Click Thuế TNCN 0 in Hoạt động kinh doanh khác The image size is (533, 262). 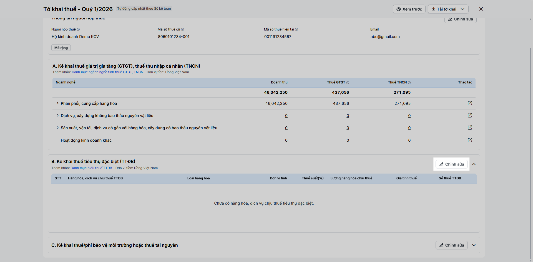[x=409, y=140]
